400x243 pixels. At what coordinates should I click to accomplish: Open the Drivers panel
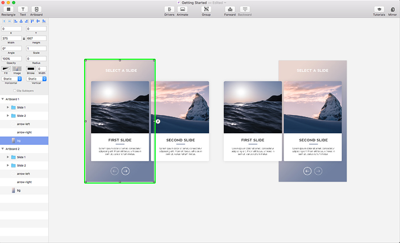coord(169,9)
